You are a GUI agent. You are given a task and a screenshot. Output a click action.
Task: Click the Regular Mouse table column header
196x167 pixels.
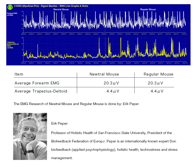158,74
